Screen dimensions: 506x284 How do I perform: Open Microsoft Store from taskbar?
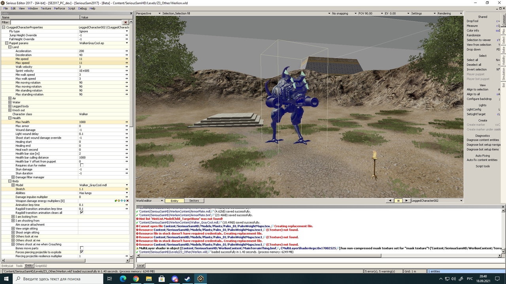[162, 279]
